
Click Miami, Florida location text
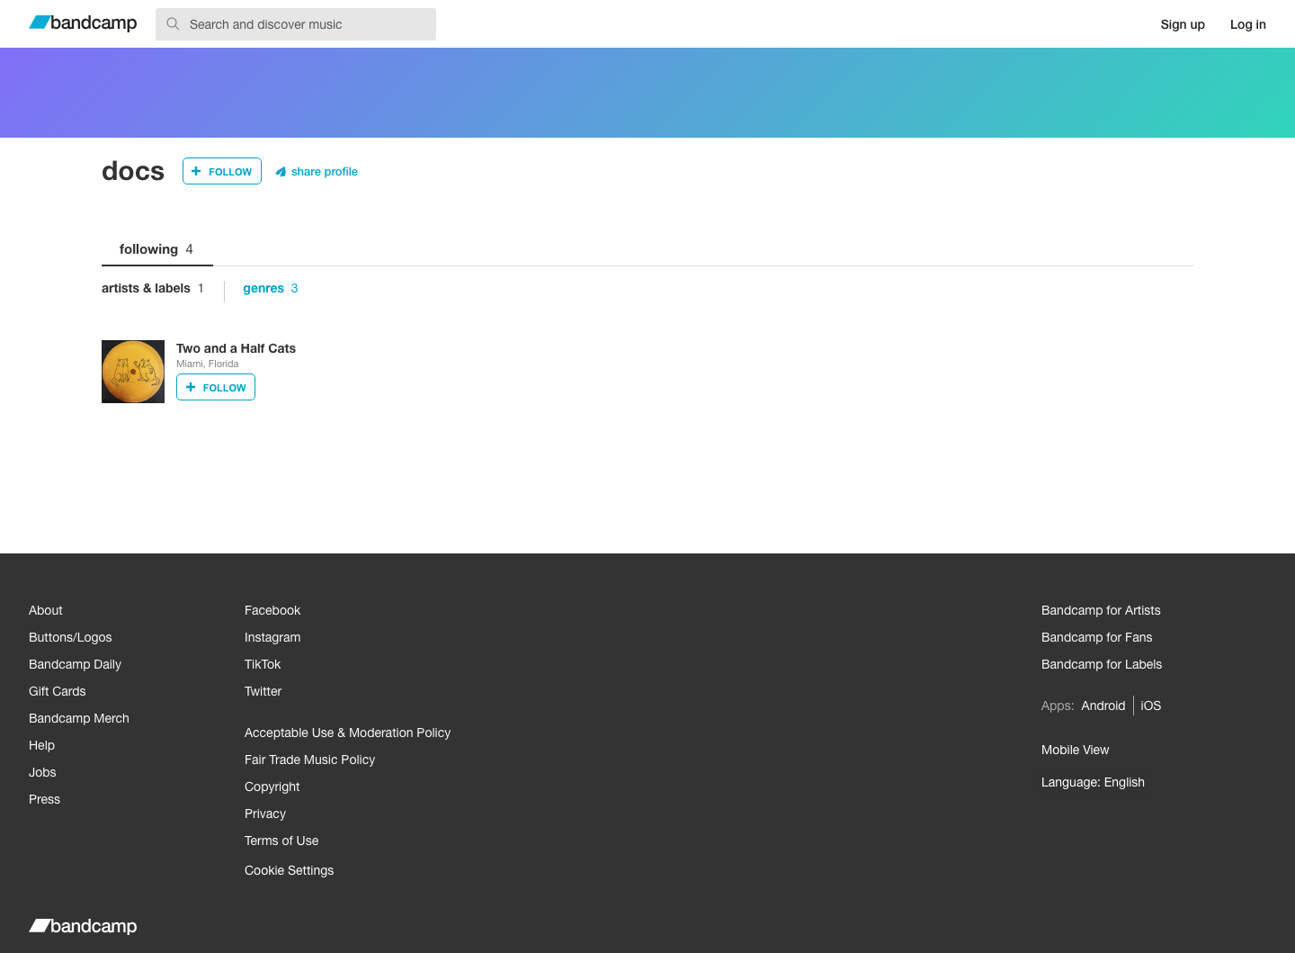coord(208,364)
